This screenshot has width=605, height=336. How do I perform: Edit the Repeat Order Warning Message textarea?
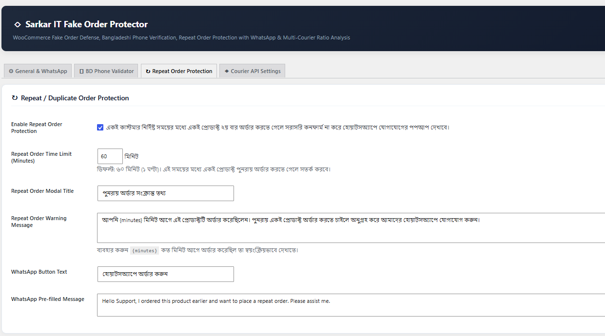pos(351,228)
